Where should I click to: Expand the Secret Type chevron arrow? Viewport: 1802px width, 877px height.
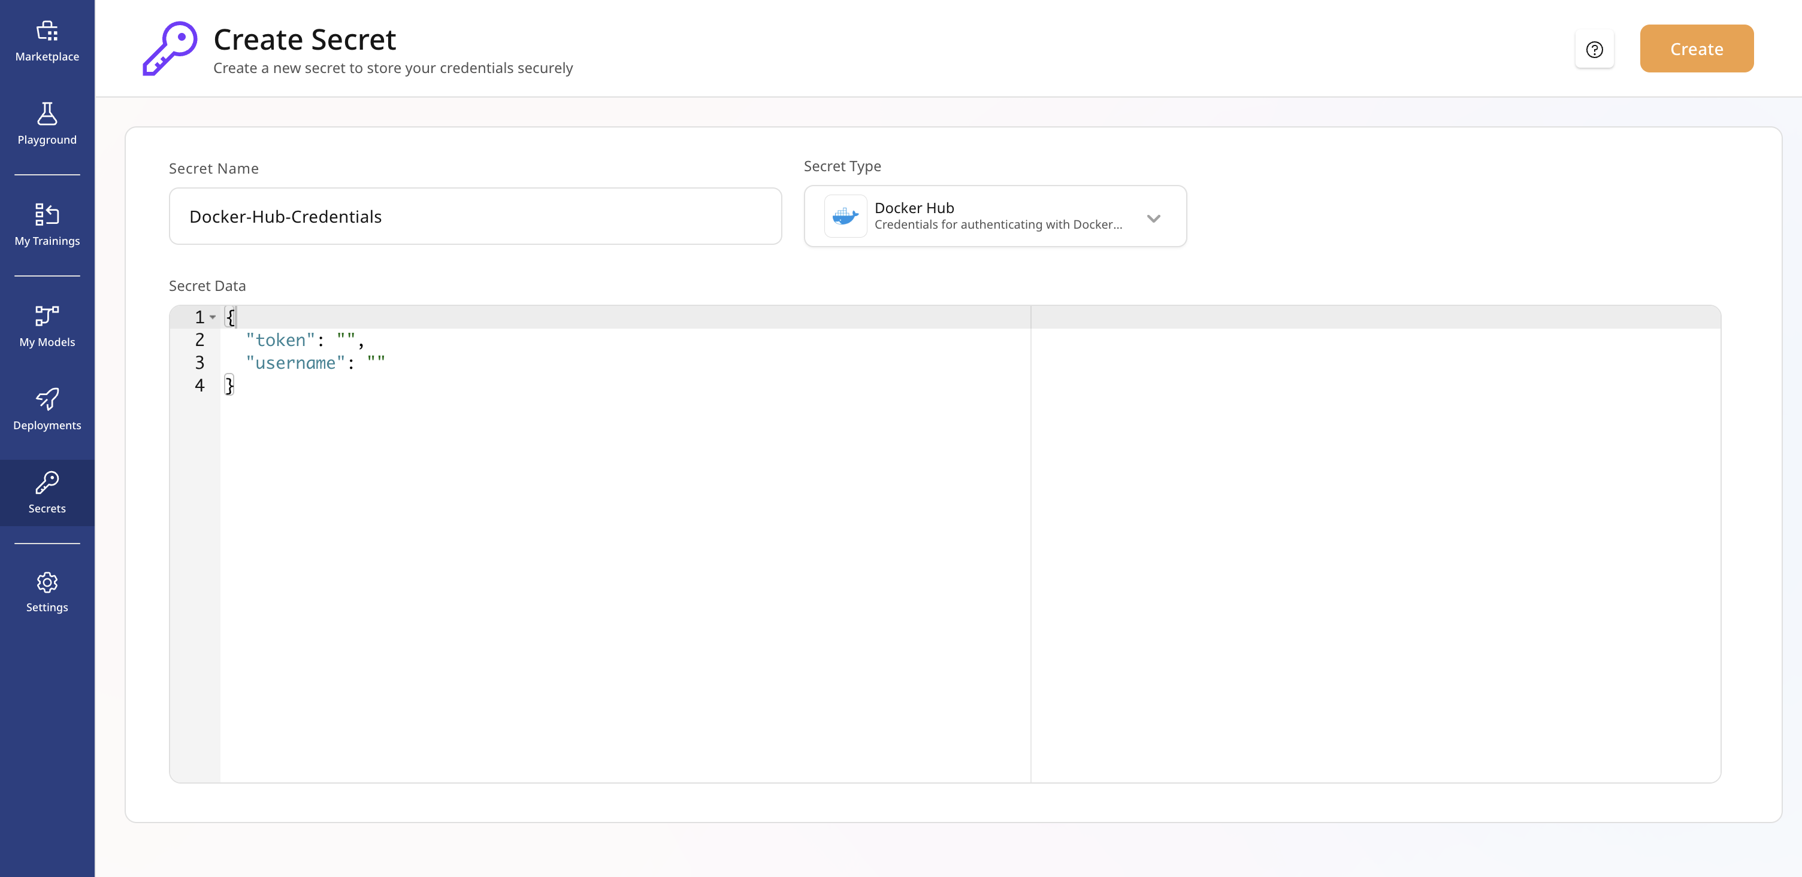point(1154,218)
